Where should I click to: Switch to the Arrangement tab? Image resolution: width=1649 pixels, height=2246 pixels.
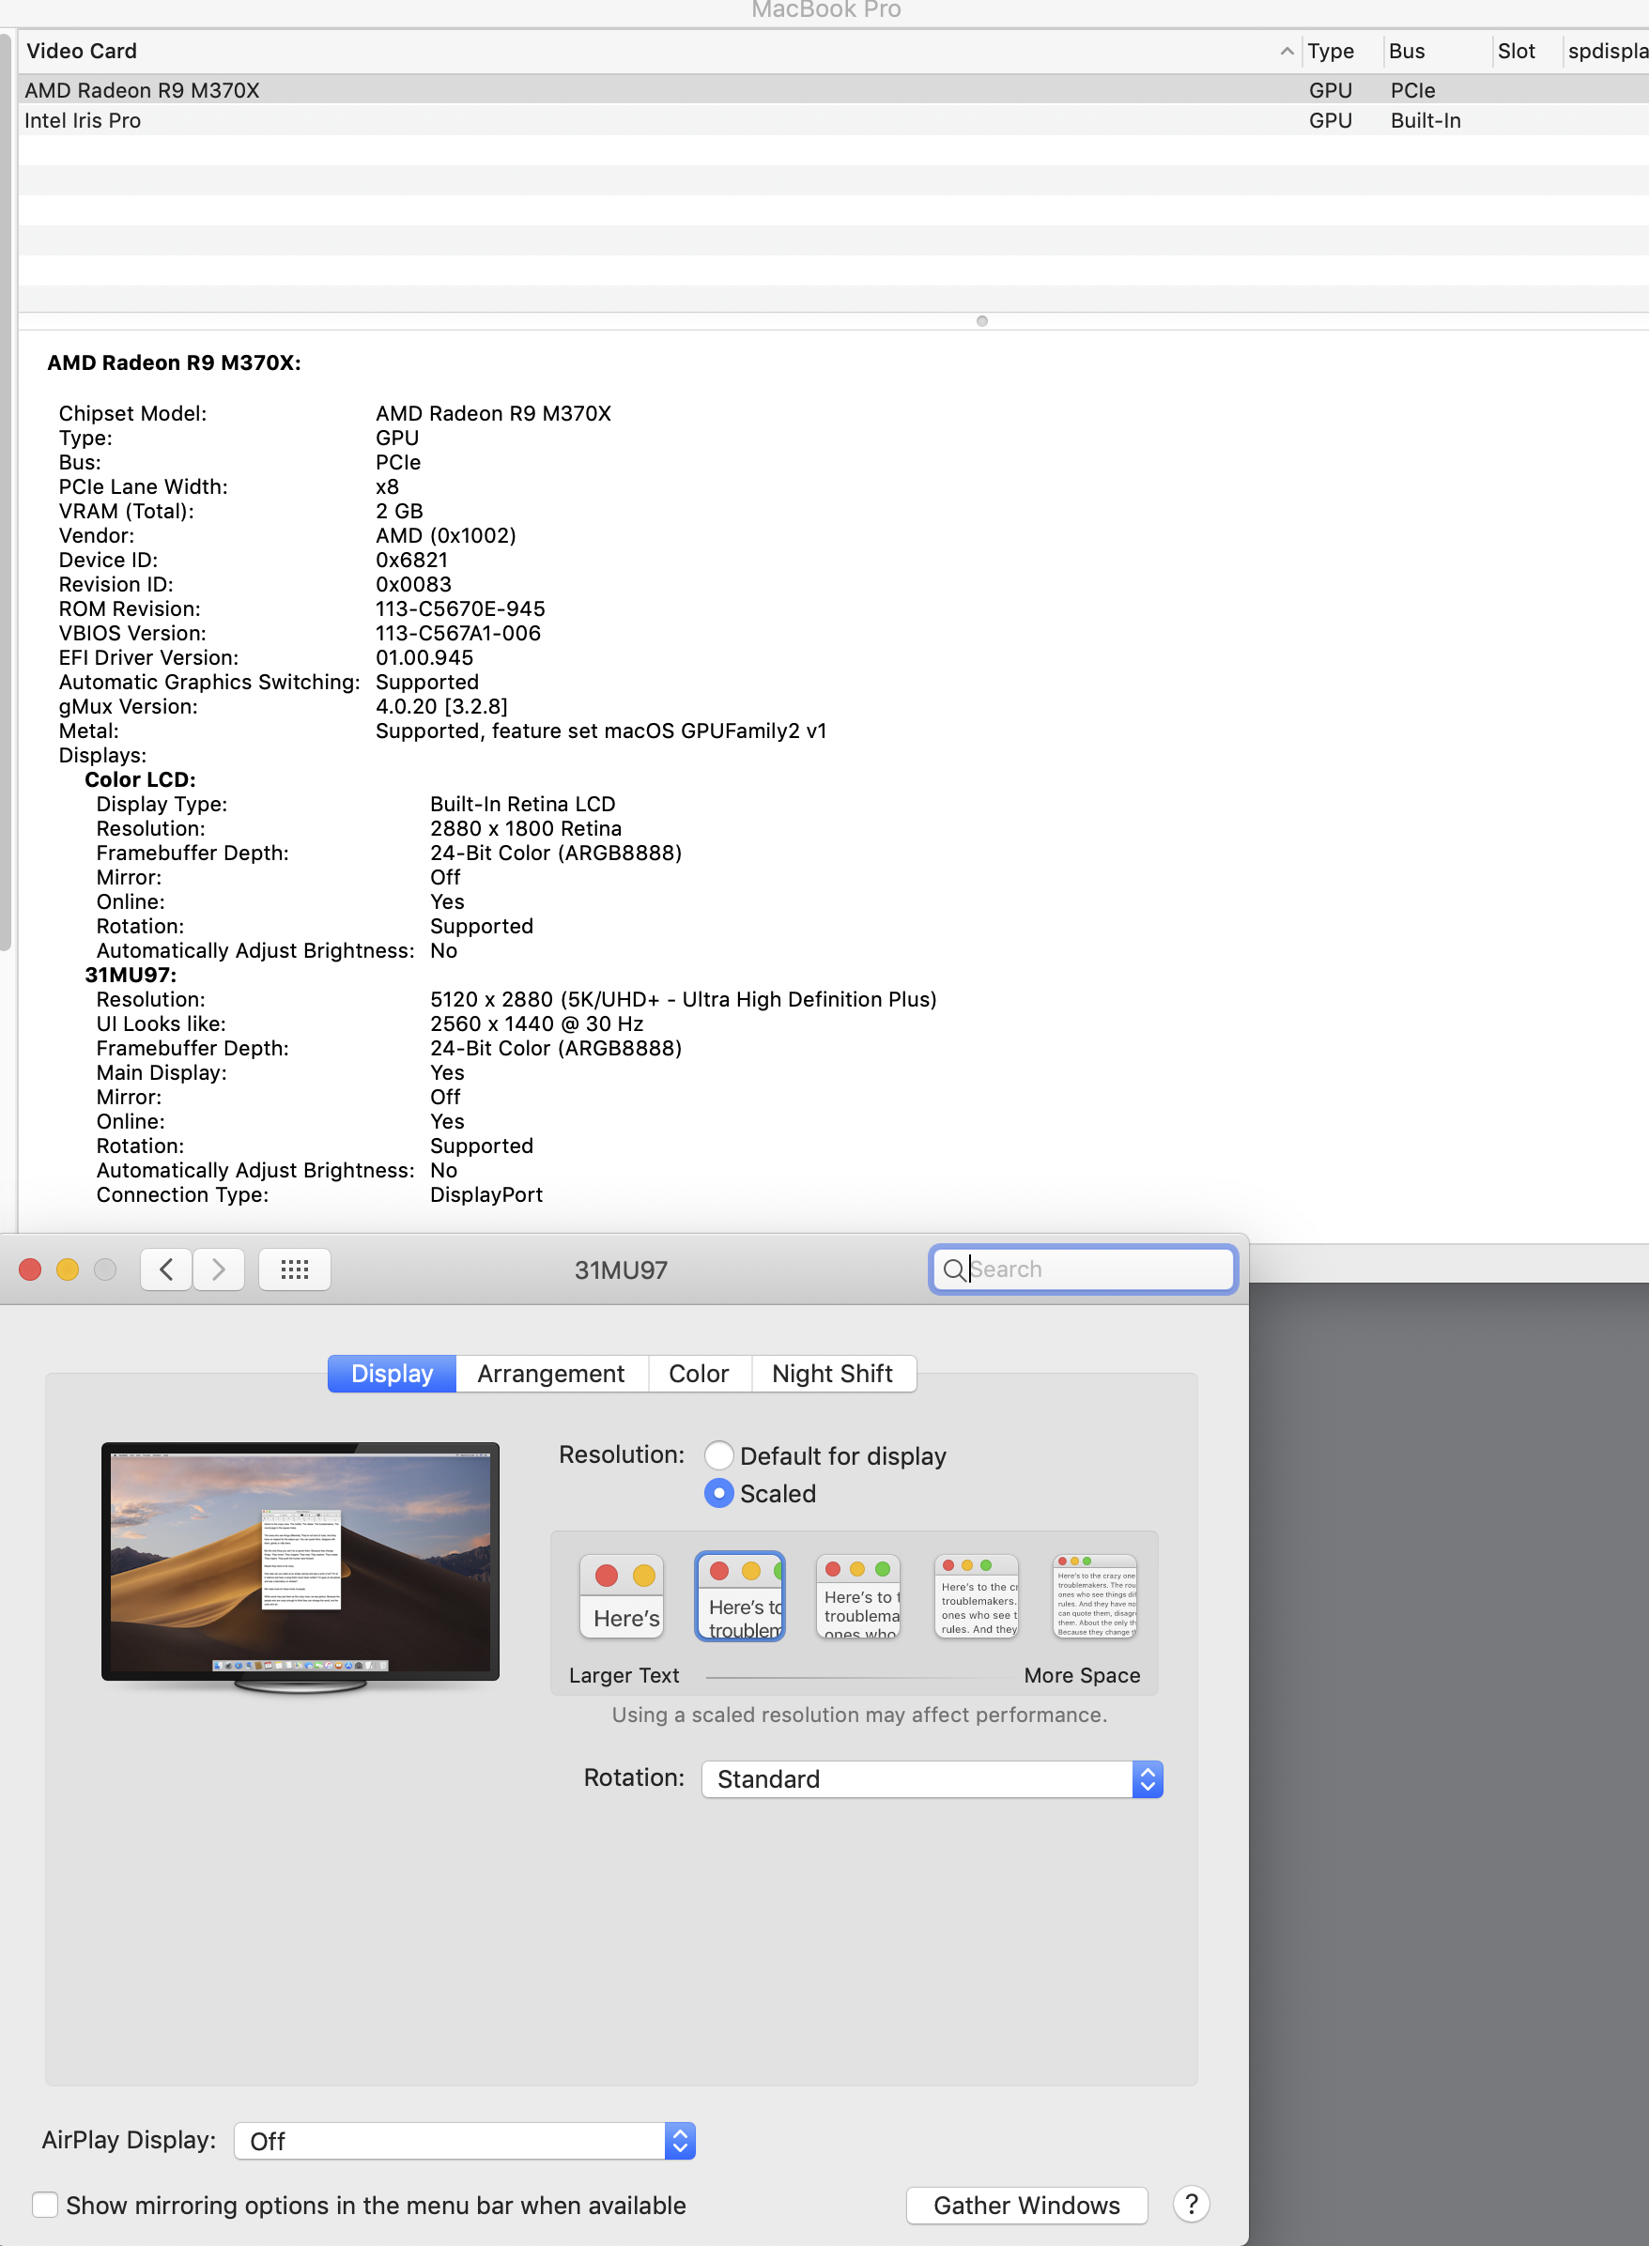(551, 1373)
